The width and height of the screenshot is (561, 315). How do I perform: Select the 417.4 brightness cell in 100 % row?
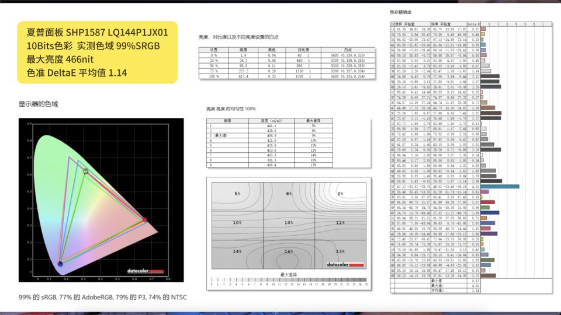tap(243, 76)
